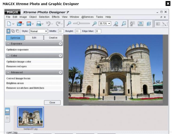The image size is (172, 134).
Task: Click Correct image focus
Action: (18, 79)
